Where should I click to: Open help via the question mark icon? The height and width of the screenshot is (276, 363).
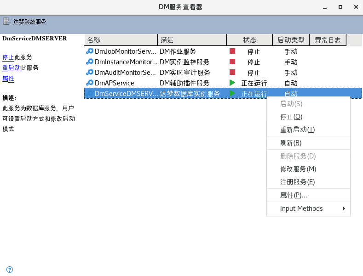[10, 270]
